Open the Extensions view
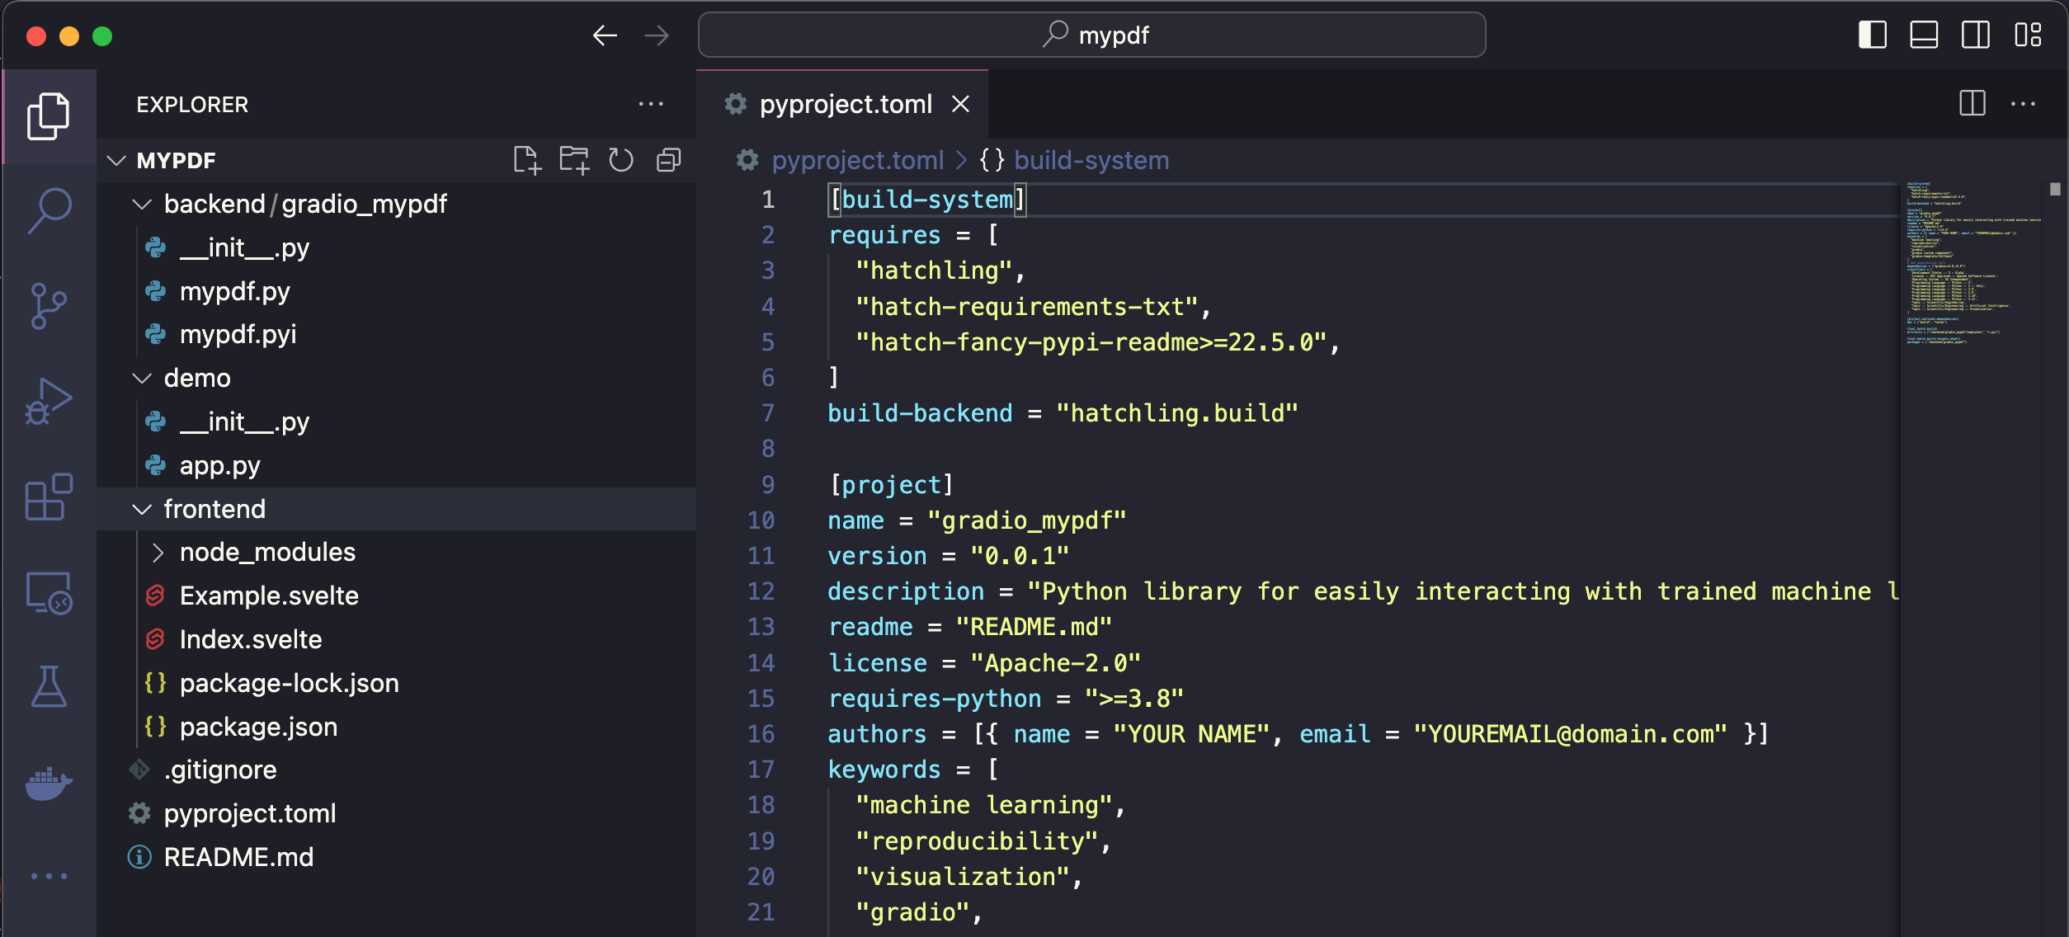Screen dimensions: 2069x937 (49, 497)
